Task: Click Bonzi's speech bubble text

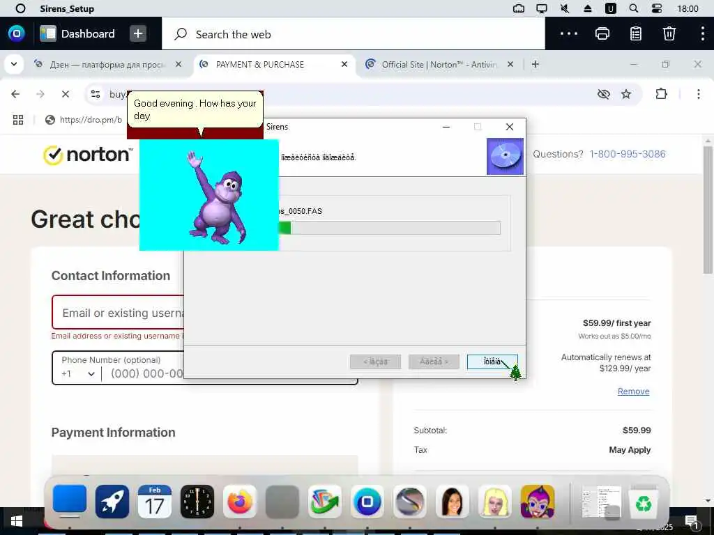Action: (x=195, y=109)
